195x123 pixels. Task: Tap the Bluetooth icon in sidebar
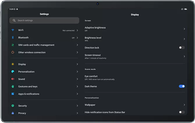click(x=13, y=38)
